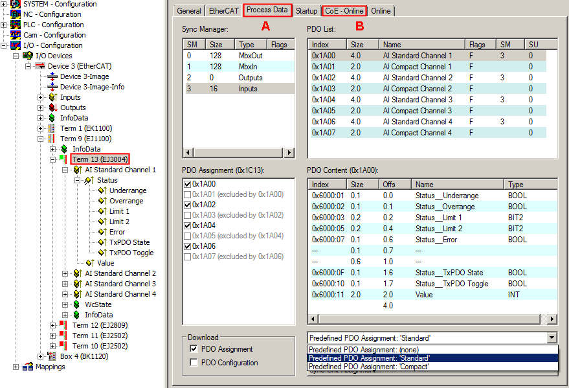Collapse the AI Standard Channel 1 node

[x=65, y=170]
